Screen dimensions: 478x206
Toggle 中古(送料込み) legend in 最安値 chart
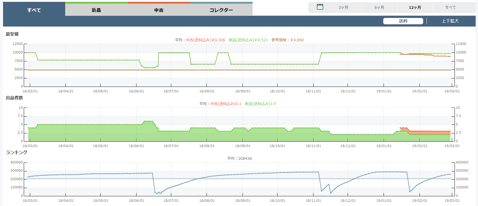[205, 40]
